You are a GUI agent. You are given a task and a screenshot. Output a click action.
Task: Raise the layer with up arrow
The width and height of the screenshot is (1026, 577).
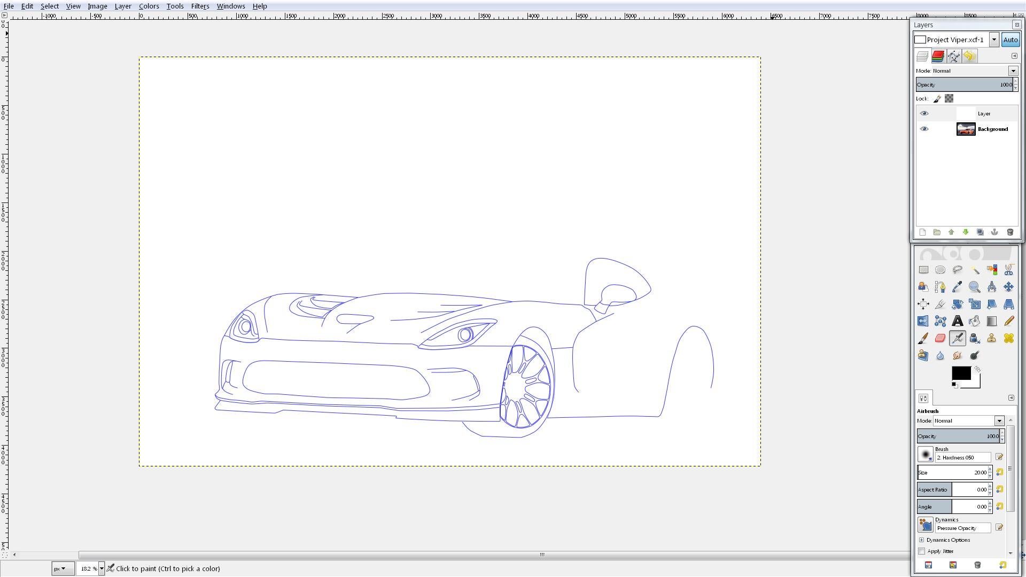(x=951, y=232)
